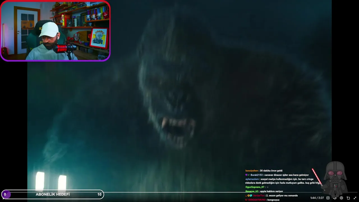The image size is (359, 202).
Task: Click the 1:44 / 2:27 time display
Action: tap(317, 198)
